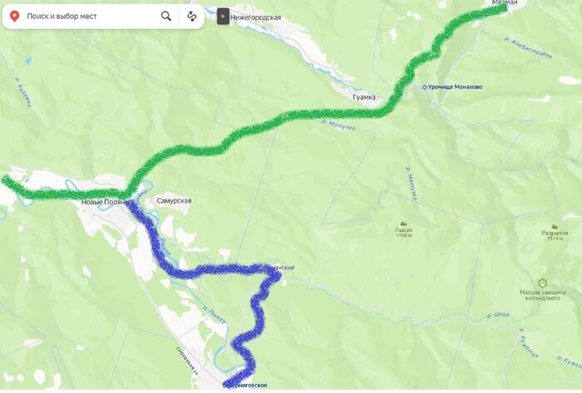
Task: Click the Нижегородская village label
Action: (x=256, y=17)
